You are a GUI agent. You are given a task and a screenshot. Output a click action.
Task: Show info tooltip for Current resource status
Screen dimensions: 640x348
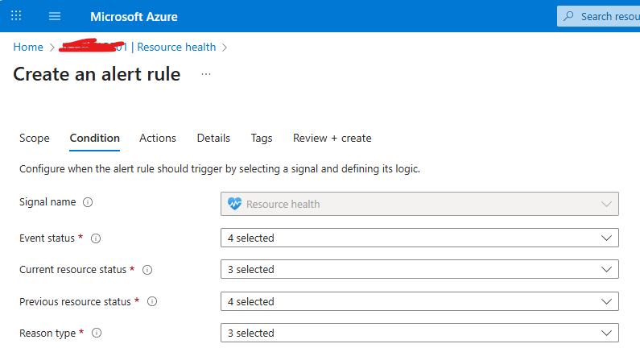[x=147, y=270]
